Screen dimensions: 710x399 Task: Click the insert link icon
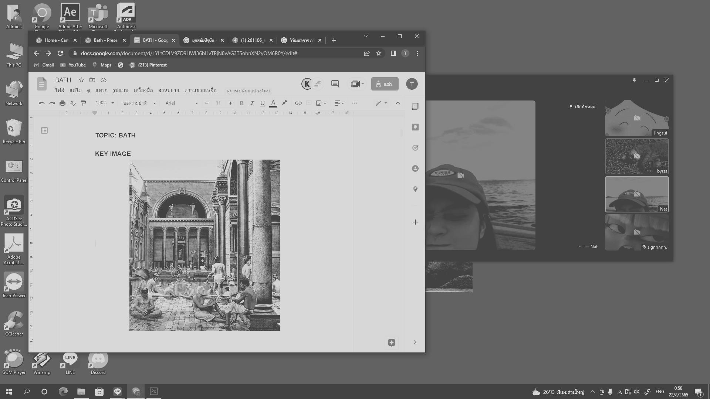(298, 103)
